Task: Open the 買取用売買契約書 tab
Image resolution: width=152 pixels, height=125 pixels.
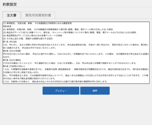Action: pos(38,15)
